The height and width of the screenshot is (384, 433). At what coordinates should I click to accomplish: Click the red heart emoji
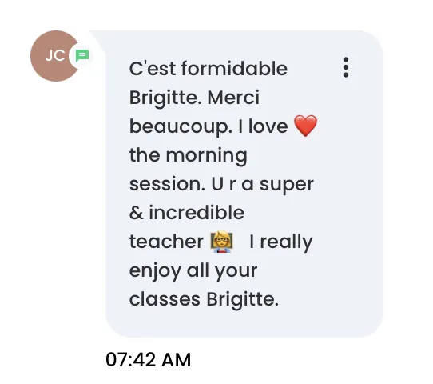305,126
